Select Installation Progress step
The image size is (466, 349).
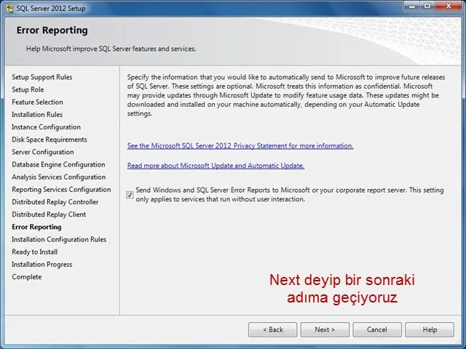[42, 264]
